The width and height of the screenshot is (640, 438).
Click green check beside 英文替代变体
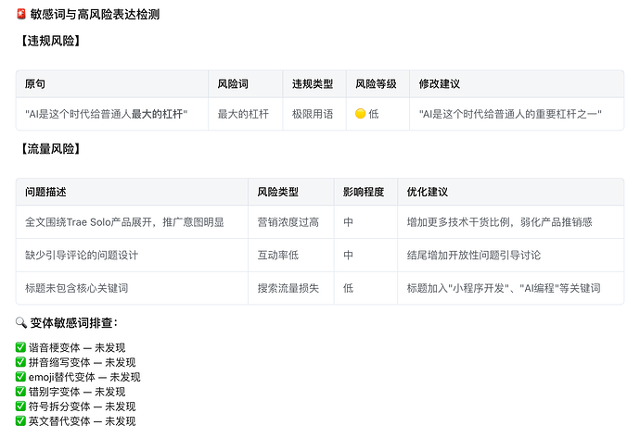click(20, 420)
